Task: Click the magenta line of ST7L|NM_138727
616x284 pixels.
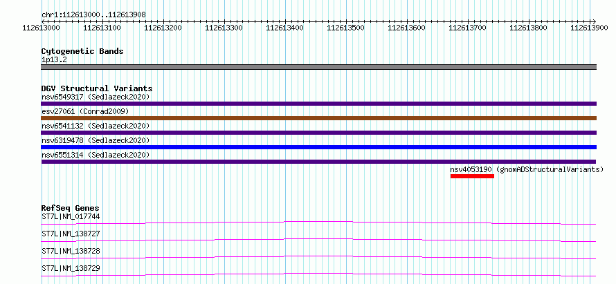Action: click(x=318, y=240)
